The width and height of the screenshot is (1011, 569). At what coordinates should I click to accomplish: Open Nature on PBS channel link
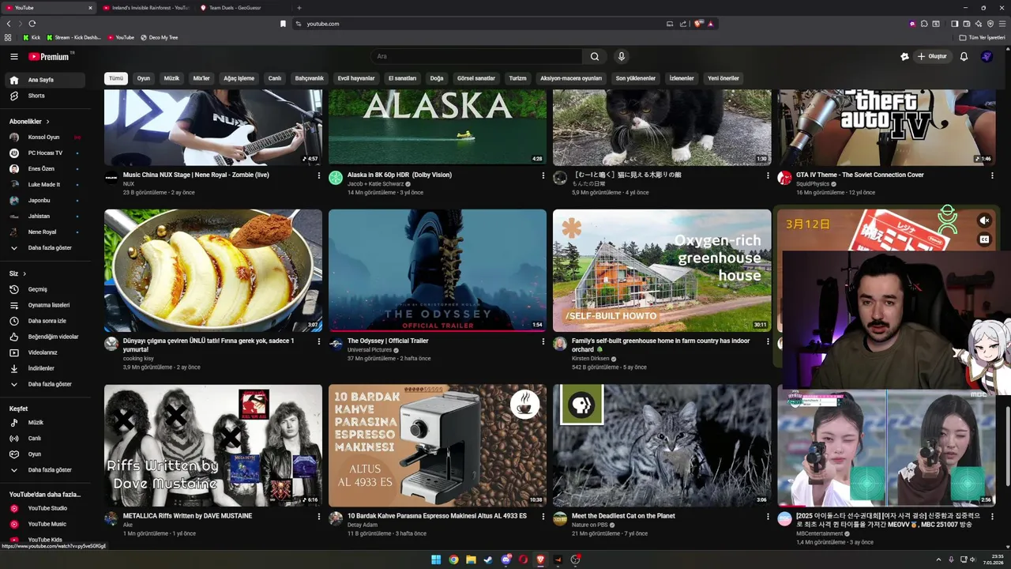(x=590, y=525)
